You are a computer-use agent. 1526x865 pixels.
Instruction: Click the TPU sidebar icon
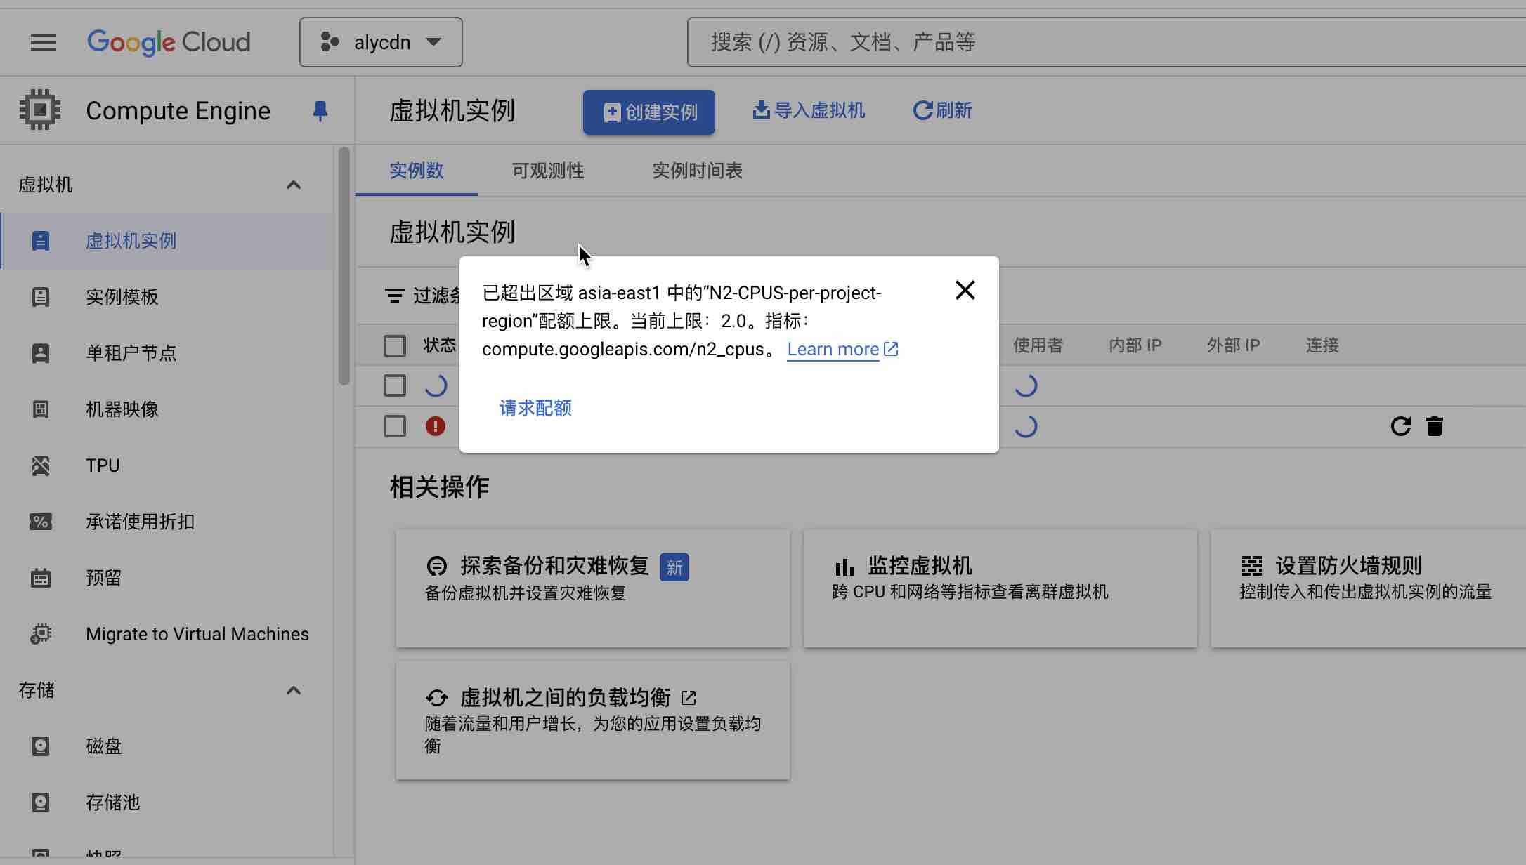(41, 465)
